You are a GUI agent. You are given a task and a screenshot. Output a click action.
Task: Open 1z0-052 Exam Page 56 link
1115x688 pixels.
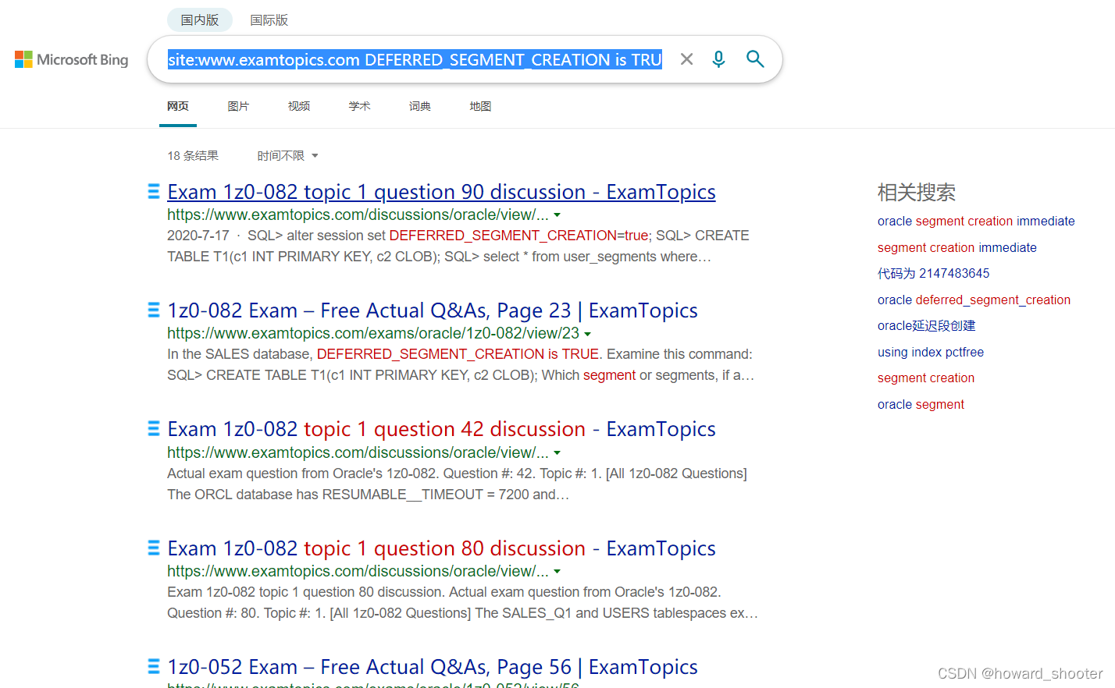coord(433,667)
